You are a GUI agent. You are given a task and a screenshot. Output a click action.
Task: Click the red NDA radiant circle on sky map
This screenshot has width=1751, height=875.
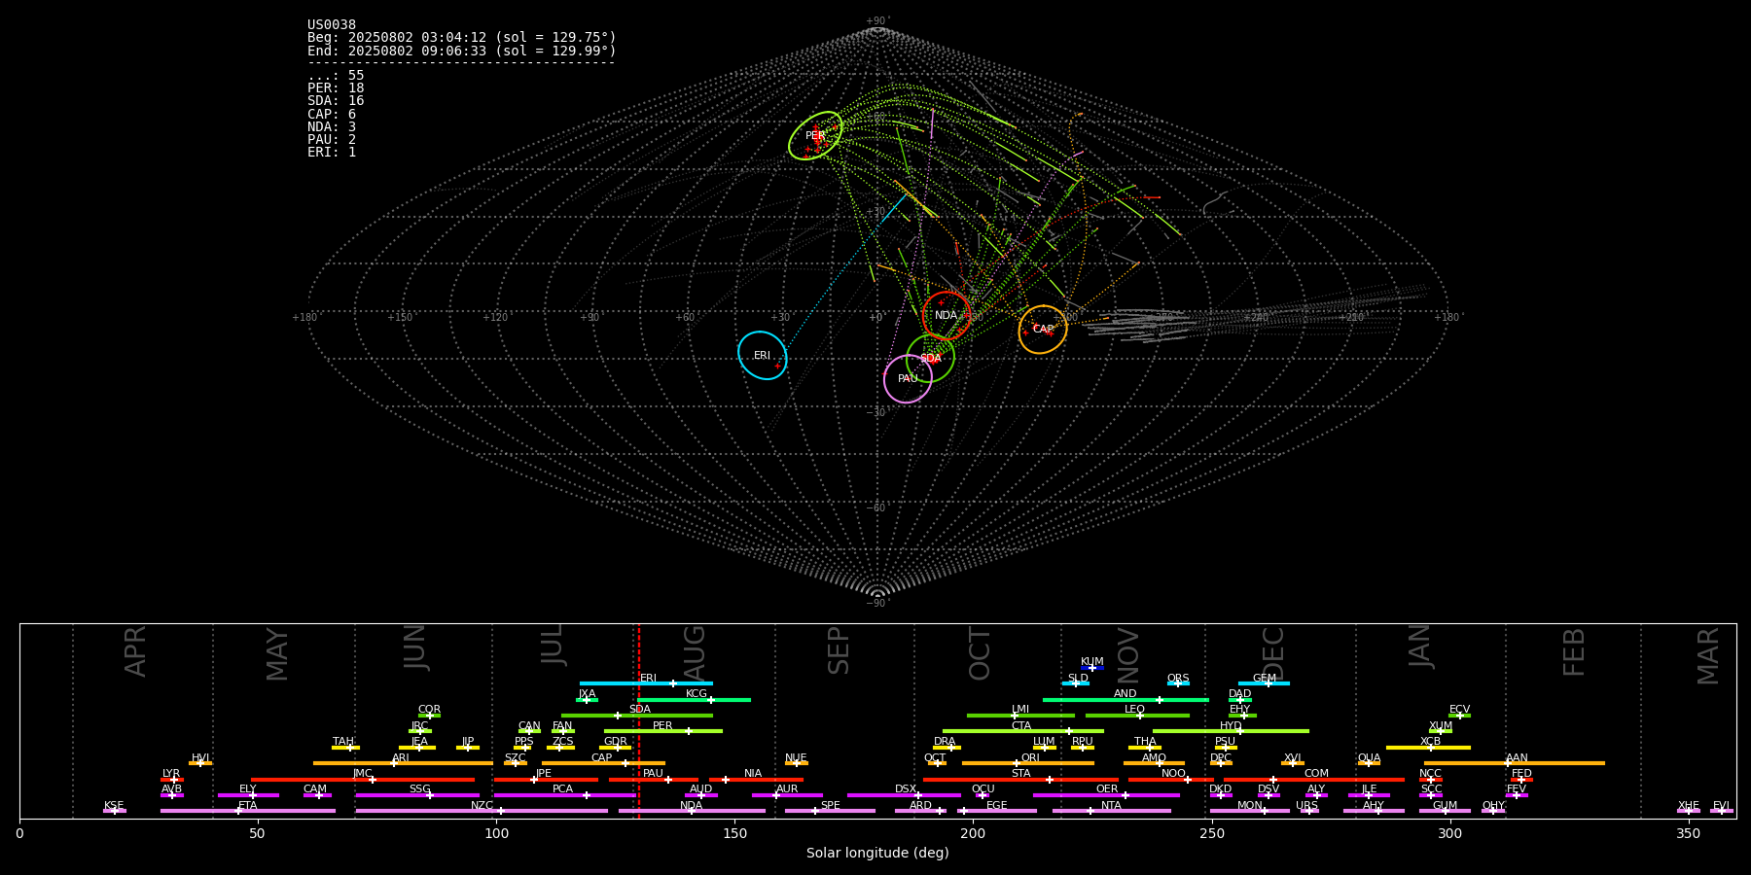tap(946, 315)
